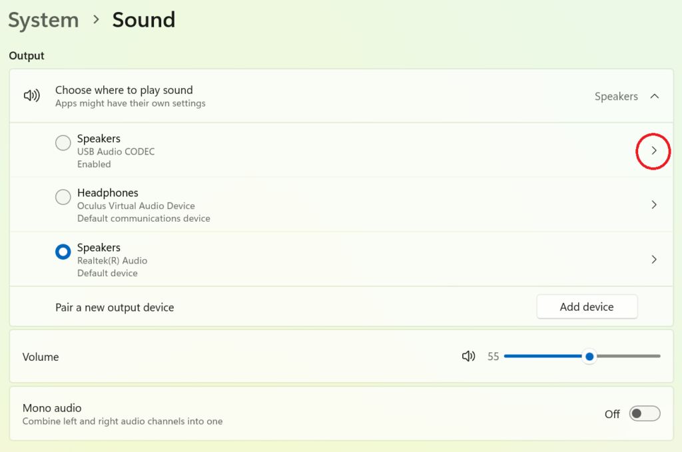Go back to System in breadcrumb
The width and height of the screenshot is (682, 452).
click(x=43, y=20)
